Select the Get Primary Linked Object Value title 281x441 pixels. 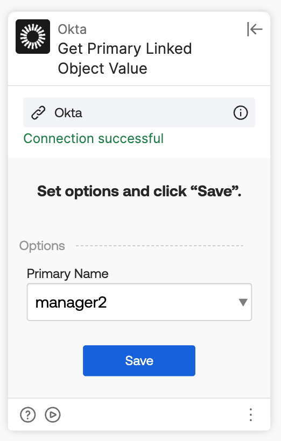click(x=125, y=59)
